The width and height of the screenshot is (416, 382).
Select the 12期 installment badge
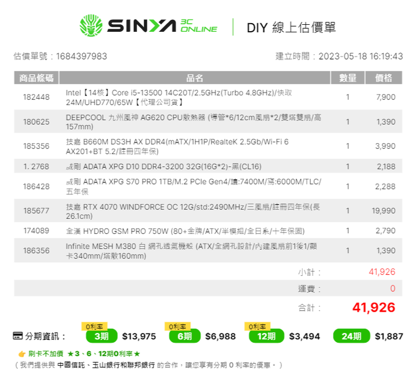(x=266, y=336)
